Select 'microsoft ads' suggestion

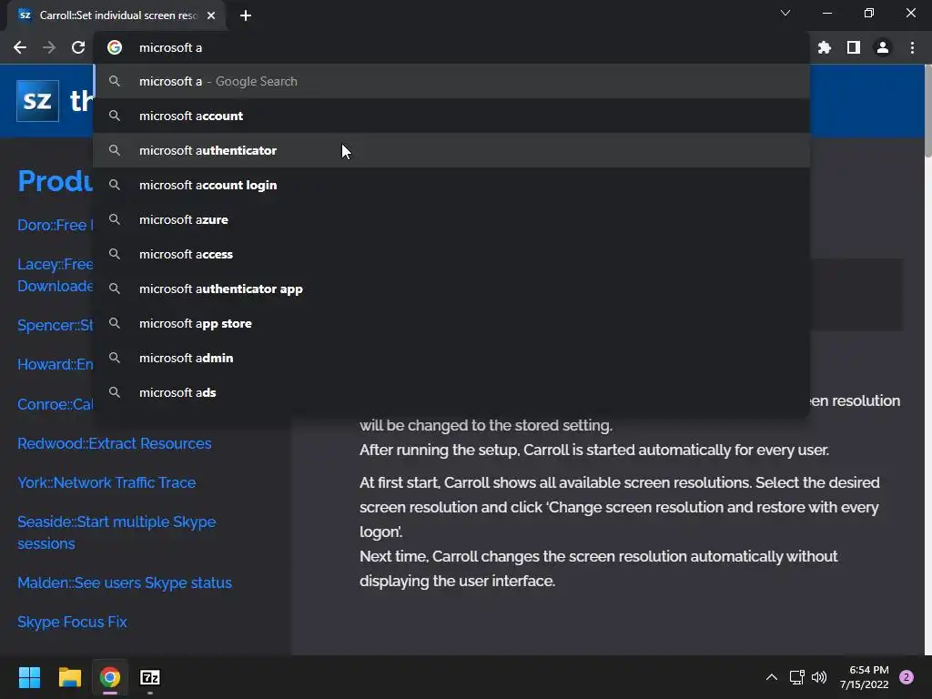[451, 392]
